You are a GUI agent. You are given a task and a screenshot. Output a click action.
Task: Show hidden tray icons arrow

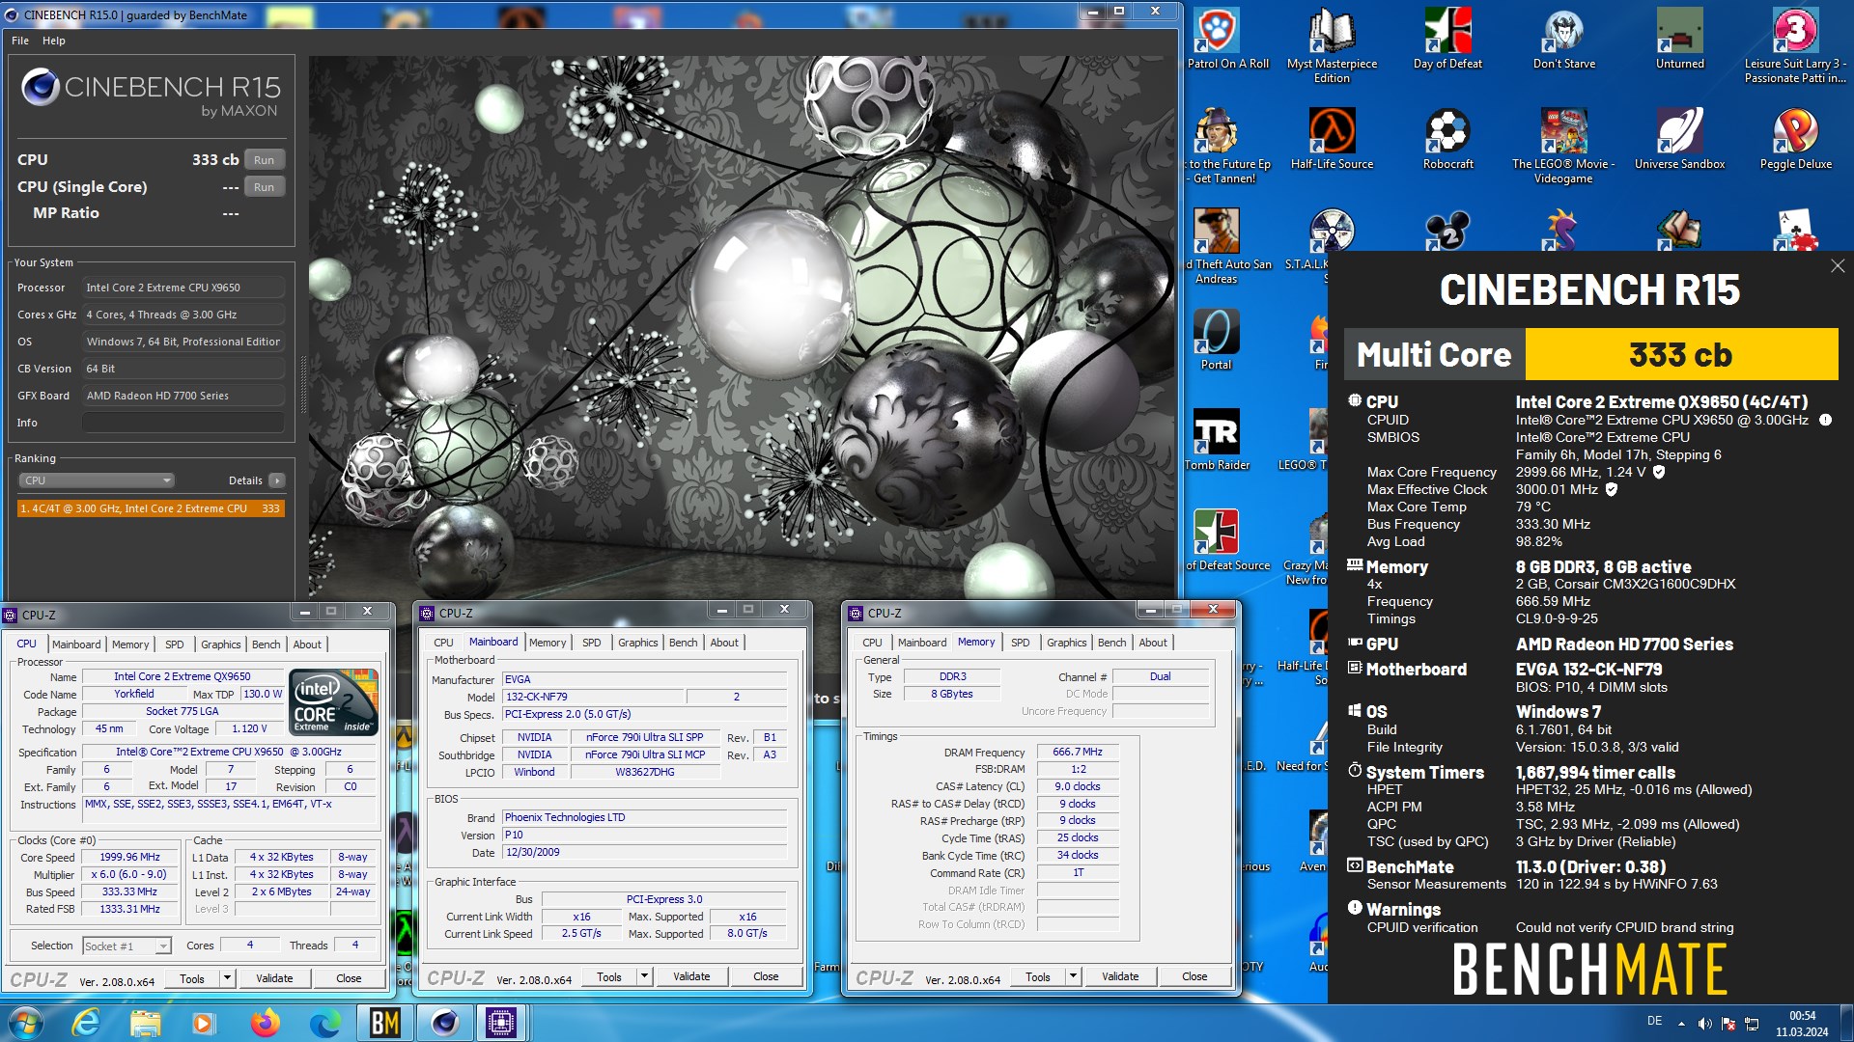click(1681, 1024)
